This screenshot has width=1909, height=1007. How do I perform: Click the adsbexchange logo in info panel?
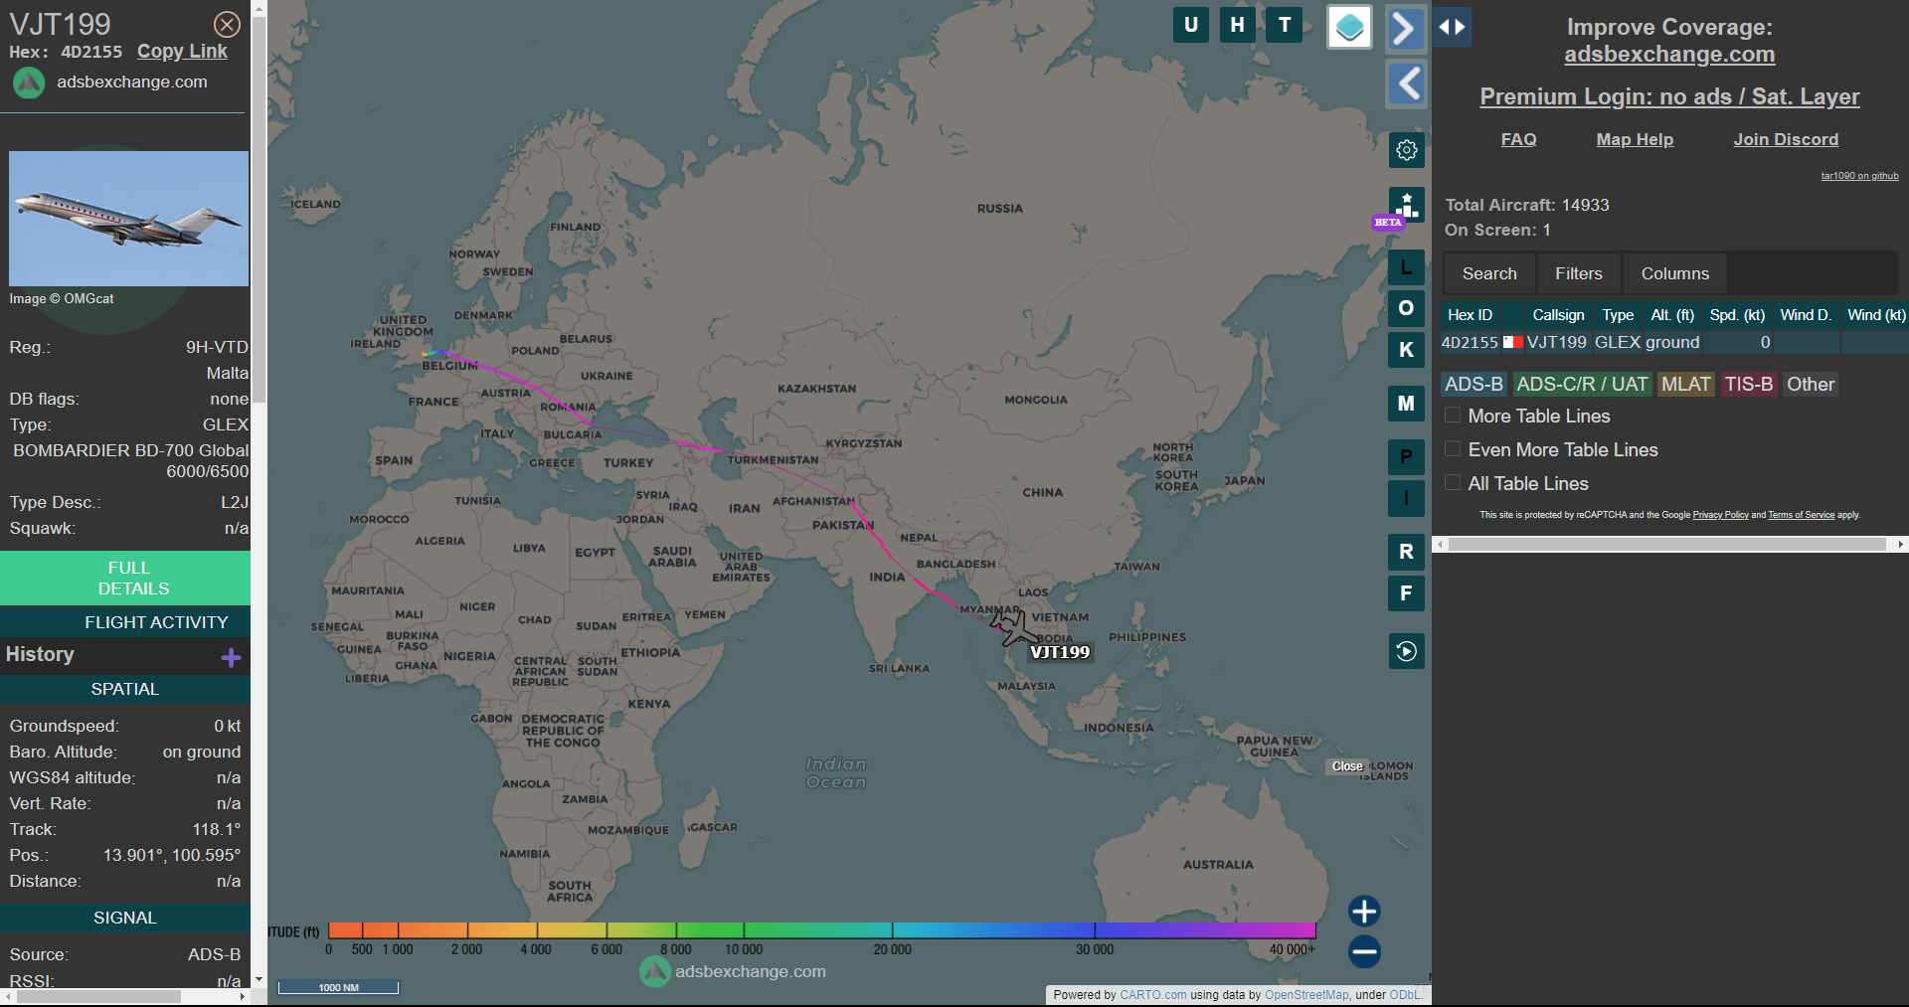pos(29,83)
